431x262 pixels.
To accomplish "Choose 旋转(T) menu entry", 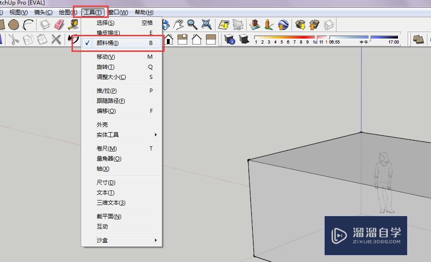I will [x=122, y=67].
